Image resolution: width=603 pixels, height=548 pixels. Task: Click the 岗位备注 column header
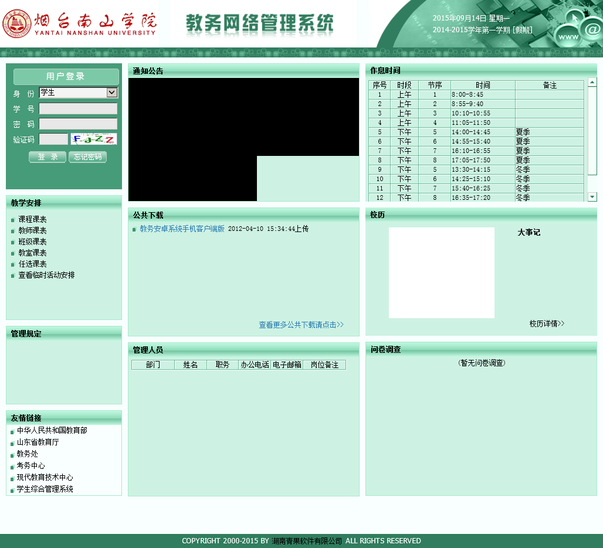tap(324, 365)
